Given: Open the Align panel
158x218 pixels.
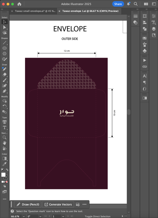Looking at the screenshot, I should 145,22.
